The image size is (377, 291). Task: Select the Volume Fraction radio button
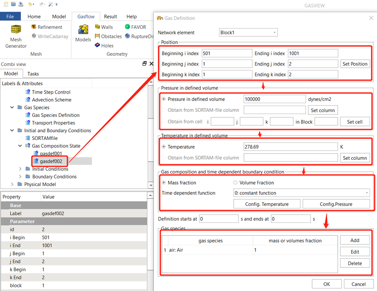click(x=235, y=183)
